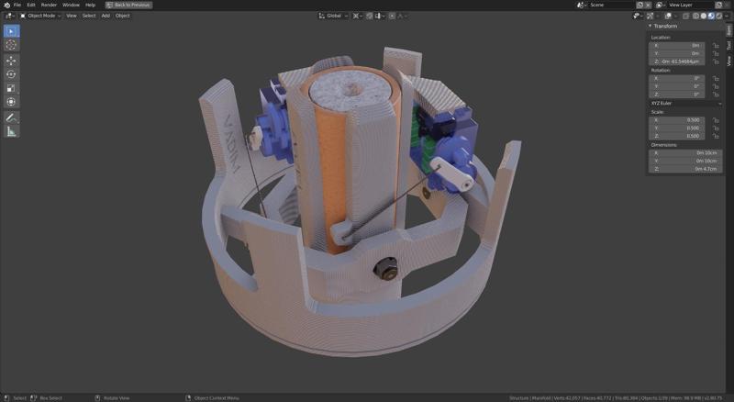The width and height of the screenshot is (734, 402).
Task: Click the Scale X field
Action: pos(677,120)
